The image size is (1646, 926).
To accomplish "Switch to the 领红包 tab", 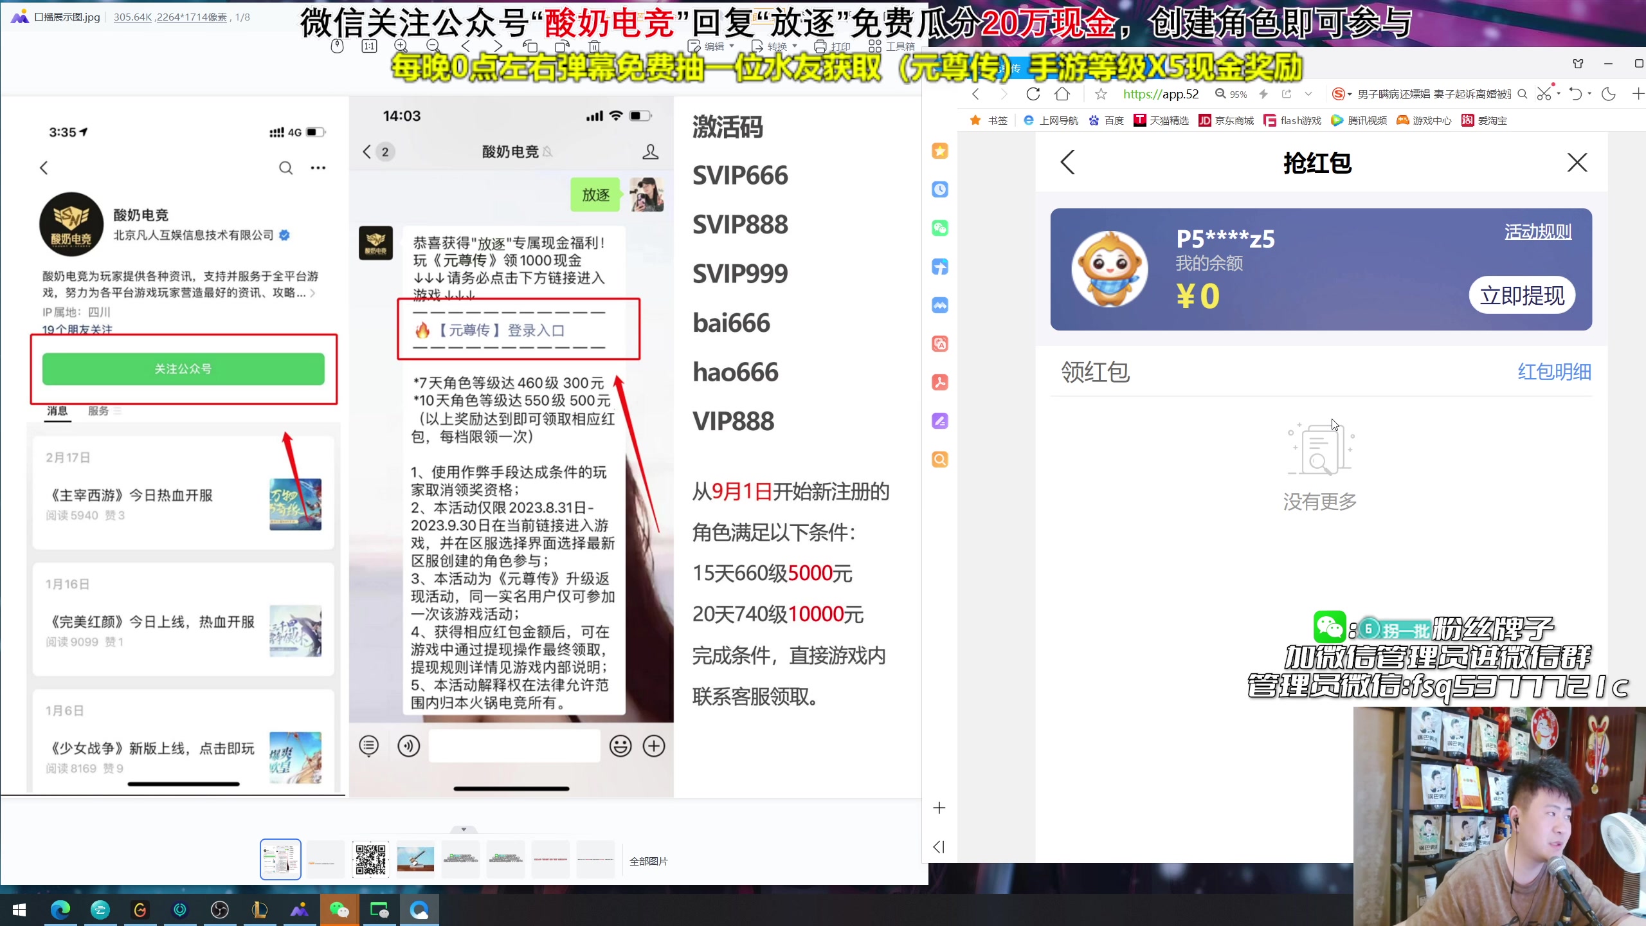I will pyautogui.click(x=1096, y=372).
